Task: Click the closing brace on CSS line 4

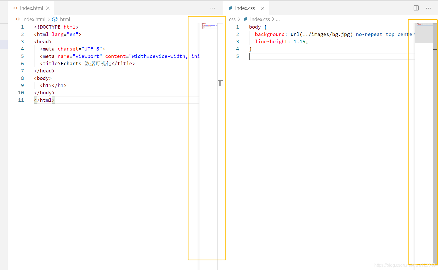Action: (x=251, y=49)
